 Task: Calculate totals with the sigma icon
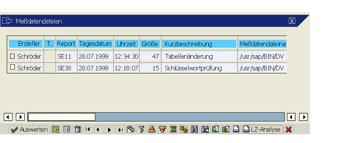pos(173,129)
